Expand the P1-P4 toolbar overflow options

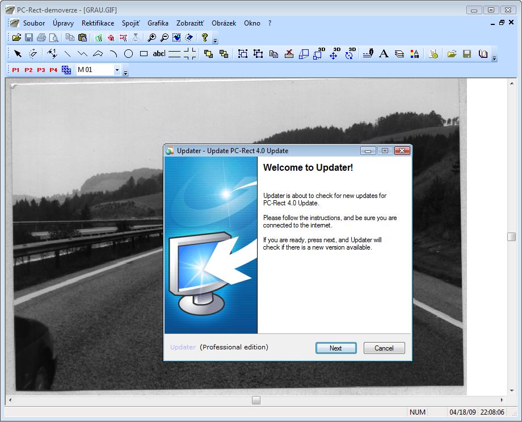pos(125,73)
